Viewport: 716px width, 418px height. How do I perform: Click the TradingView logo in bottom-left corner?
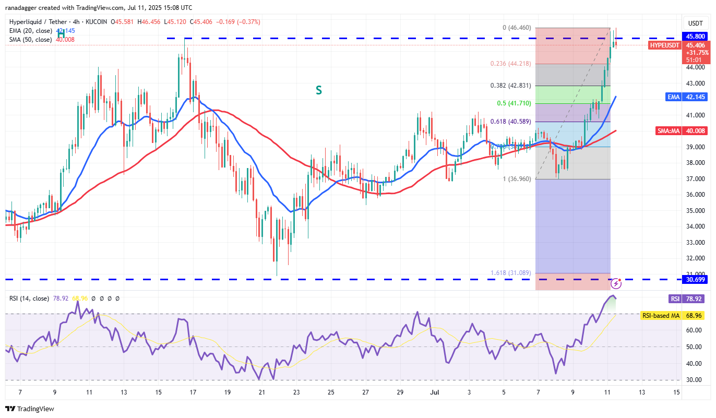tap(30, 409)
